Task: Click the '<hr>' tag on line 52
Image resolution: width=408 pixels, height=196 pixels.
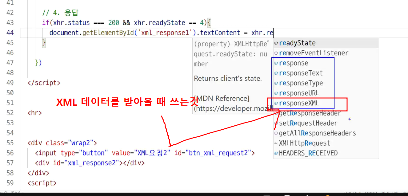Action: [x=35, y=113]
